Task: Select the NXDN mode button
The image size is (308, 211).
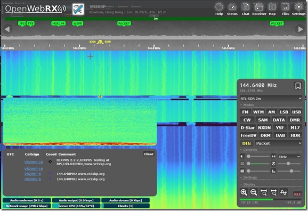Action: pyautogui.click(x=264, y=128)
